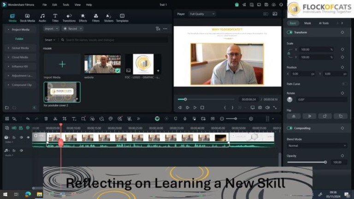Click the filter sort icon in media panel
The image size is (354, 199).
click(158, 29)
